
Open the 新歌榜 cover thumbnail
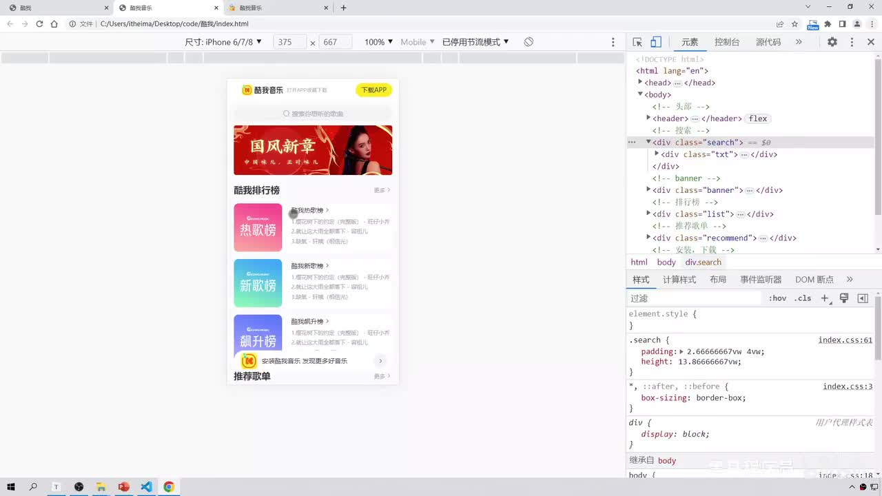pos(258,283)
